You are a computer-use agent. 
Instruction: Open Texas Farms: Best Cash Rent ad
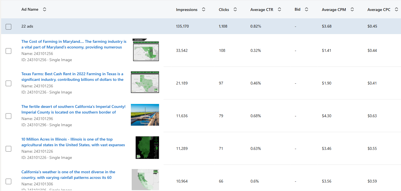pyautogui.click(x=72, y=77)
